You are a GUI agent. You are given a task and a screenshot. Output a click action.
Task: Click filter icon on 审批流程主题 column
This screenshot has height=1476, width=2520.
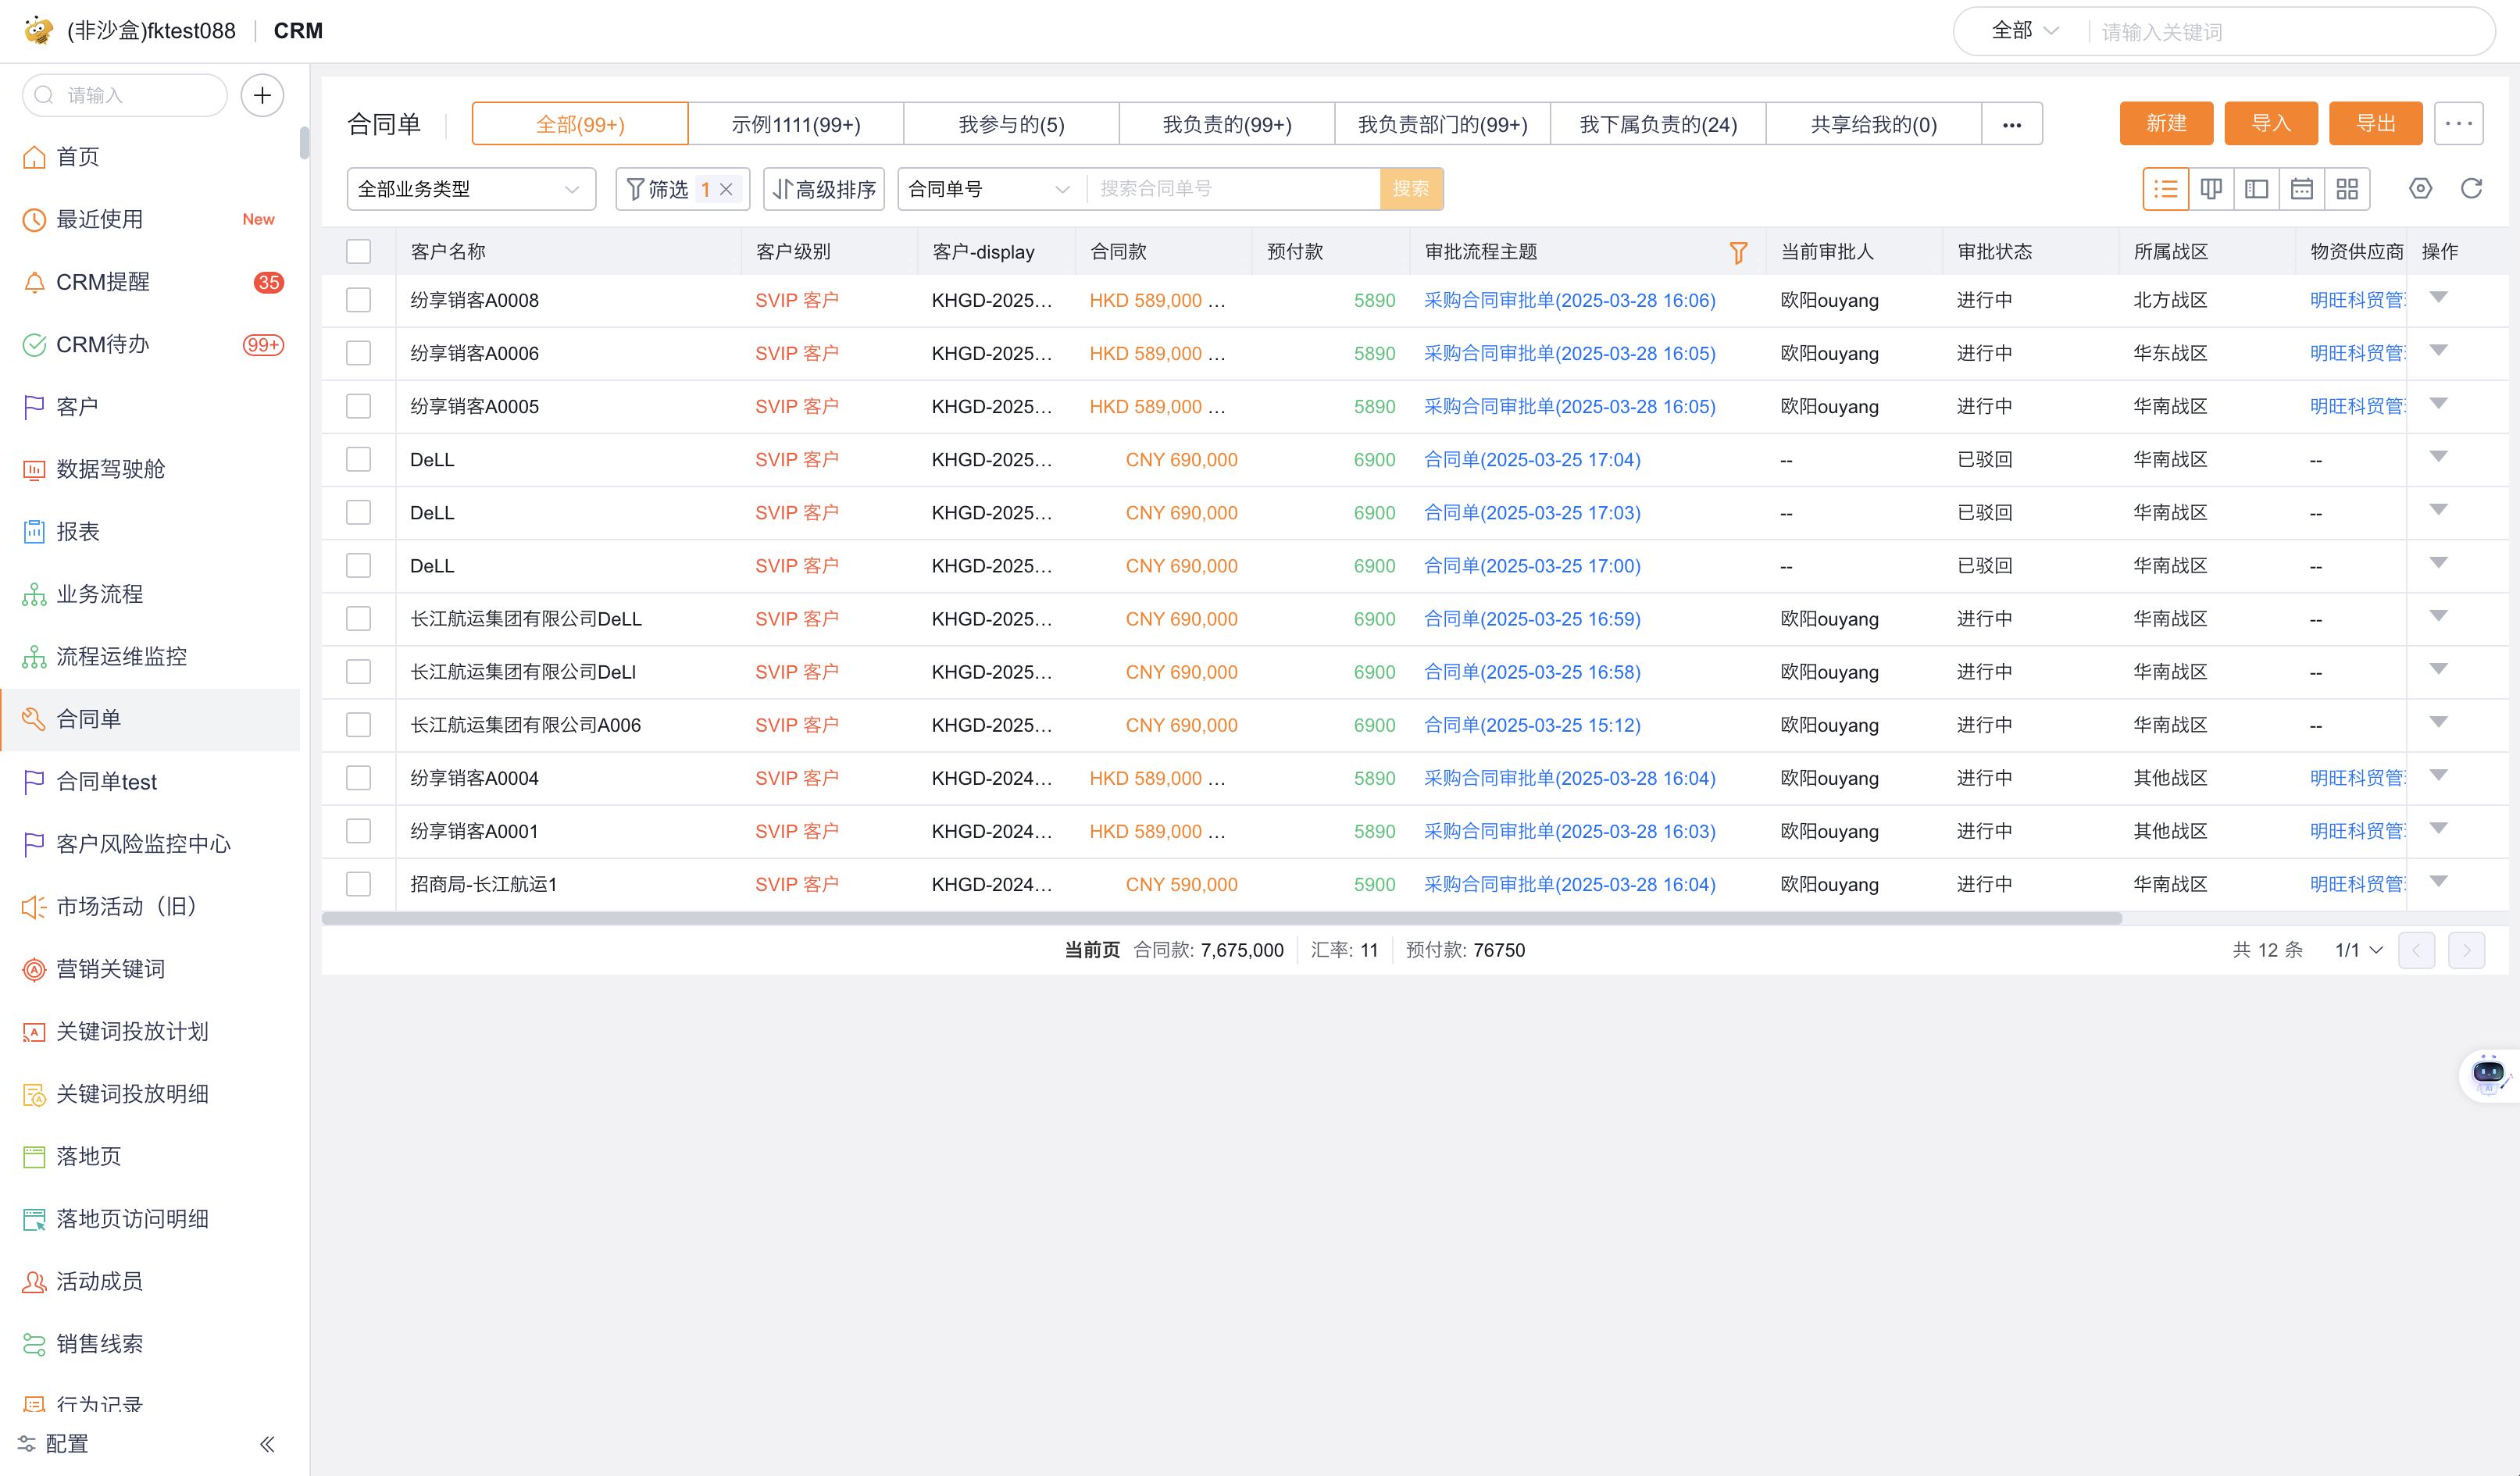(1739, 252)
